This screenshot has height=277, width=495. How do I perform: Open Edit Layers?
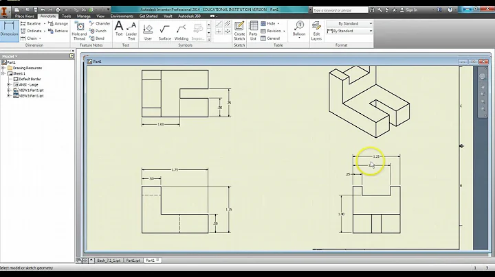[316, 31]
